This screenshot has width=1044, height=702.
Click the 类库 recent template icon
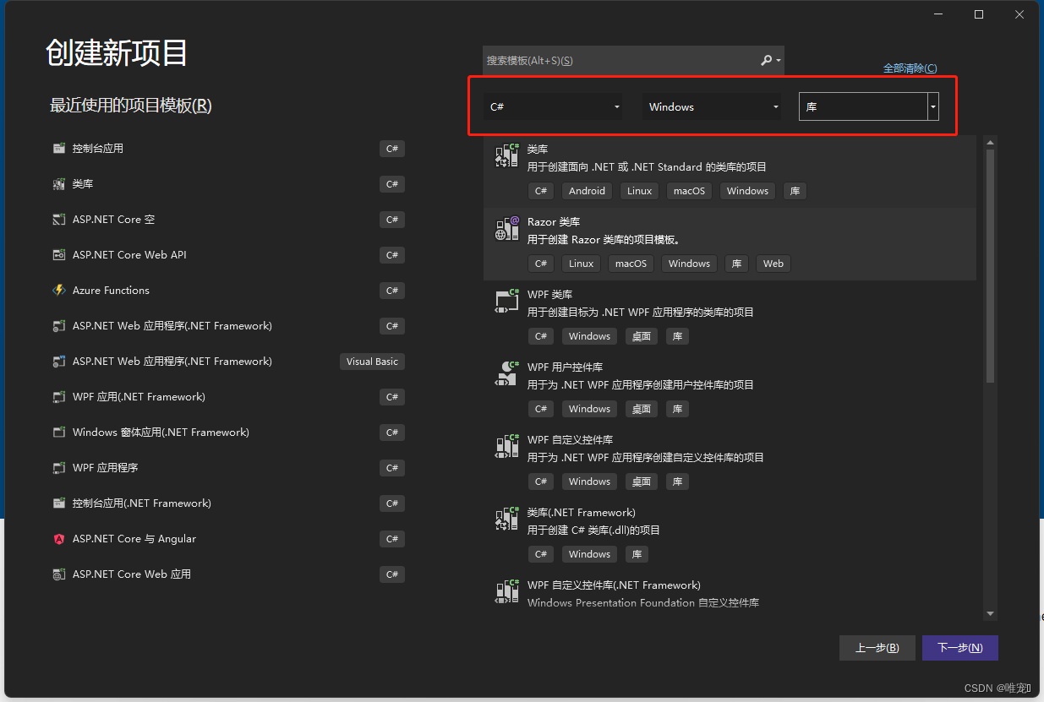59,184
